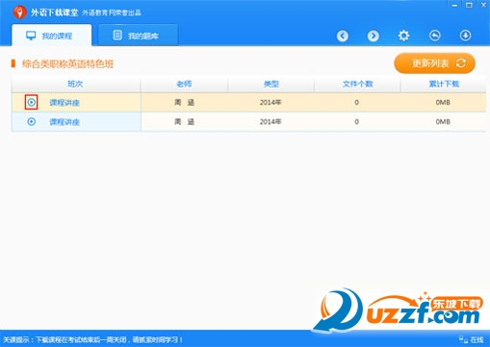This screenshot has height=347, width=490.
Task: Go forward with the right arrow icon
Action: [373, 36]
